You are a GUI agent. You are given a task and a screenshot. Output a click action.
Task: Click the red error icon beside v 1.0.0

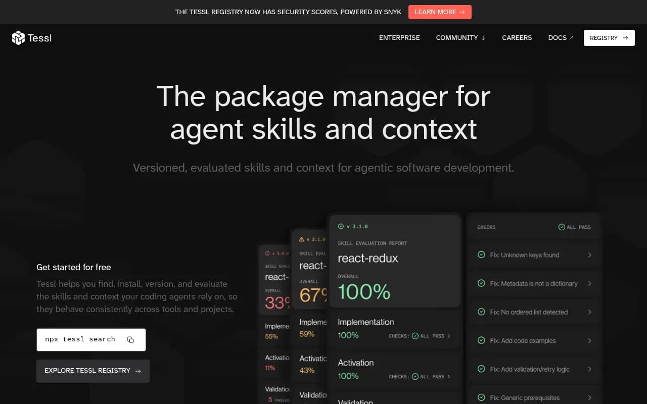pos(267,254)
